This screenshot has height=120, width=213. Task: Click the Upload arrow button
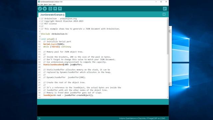[45, 9]
